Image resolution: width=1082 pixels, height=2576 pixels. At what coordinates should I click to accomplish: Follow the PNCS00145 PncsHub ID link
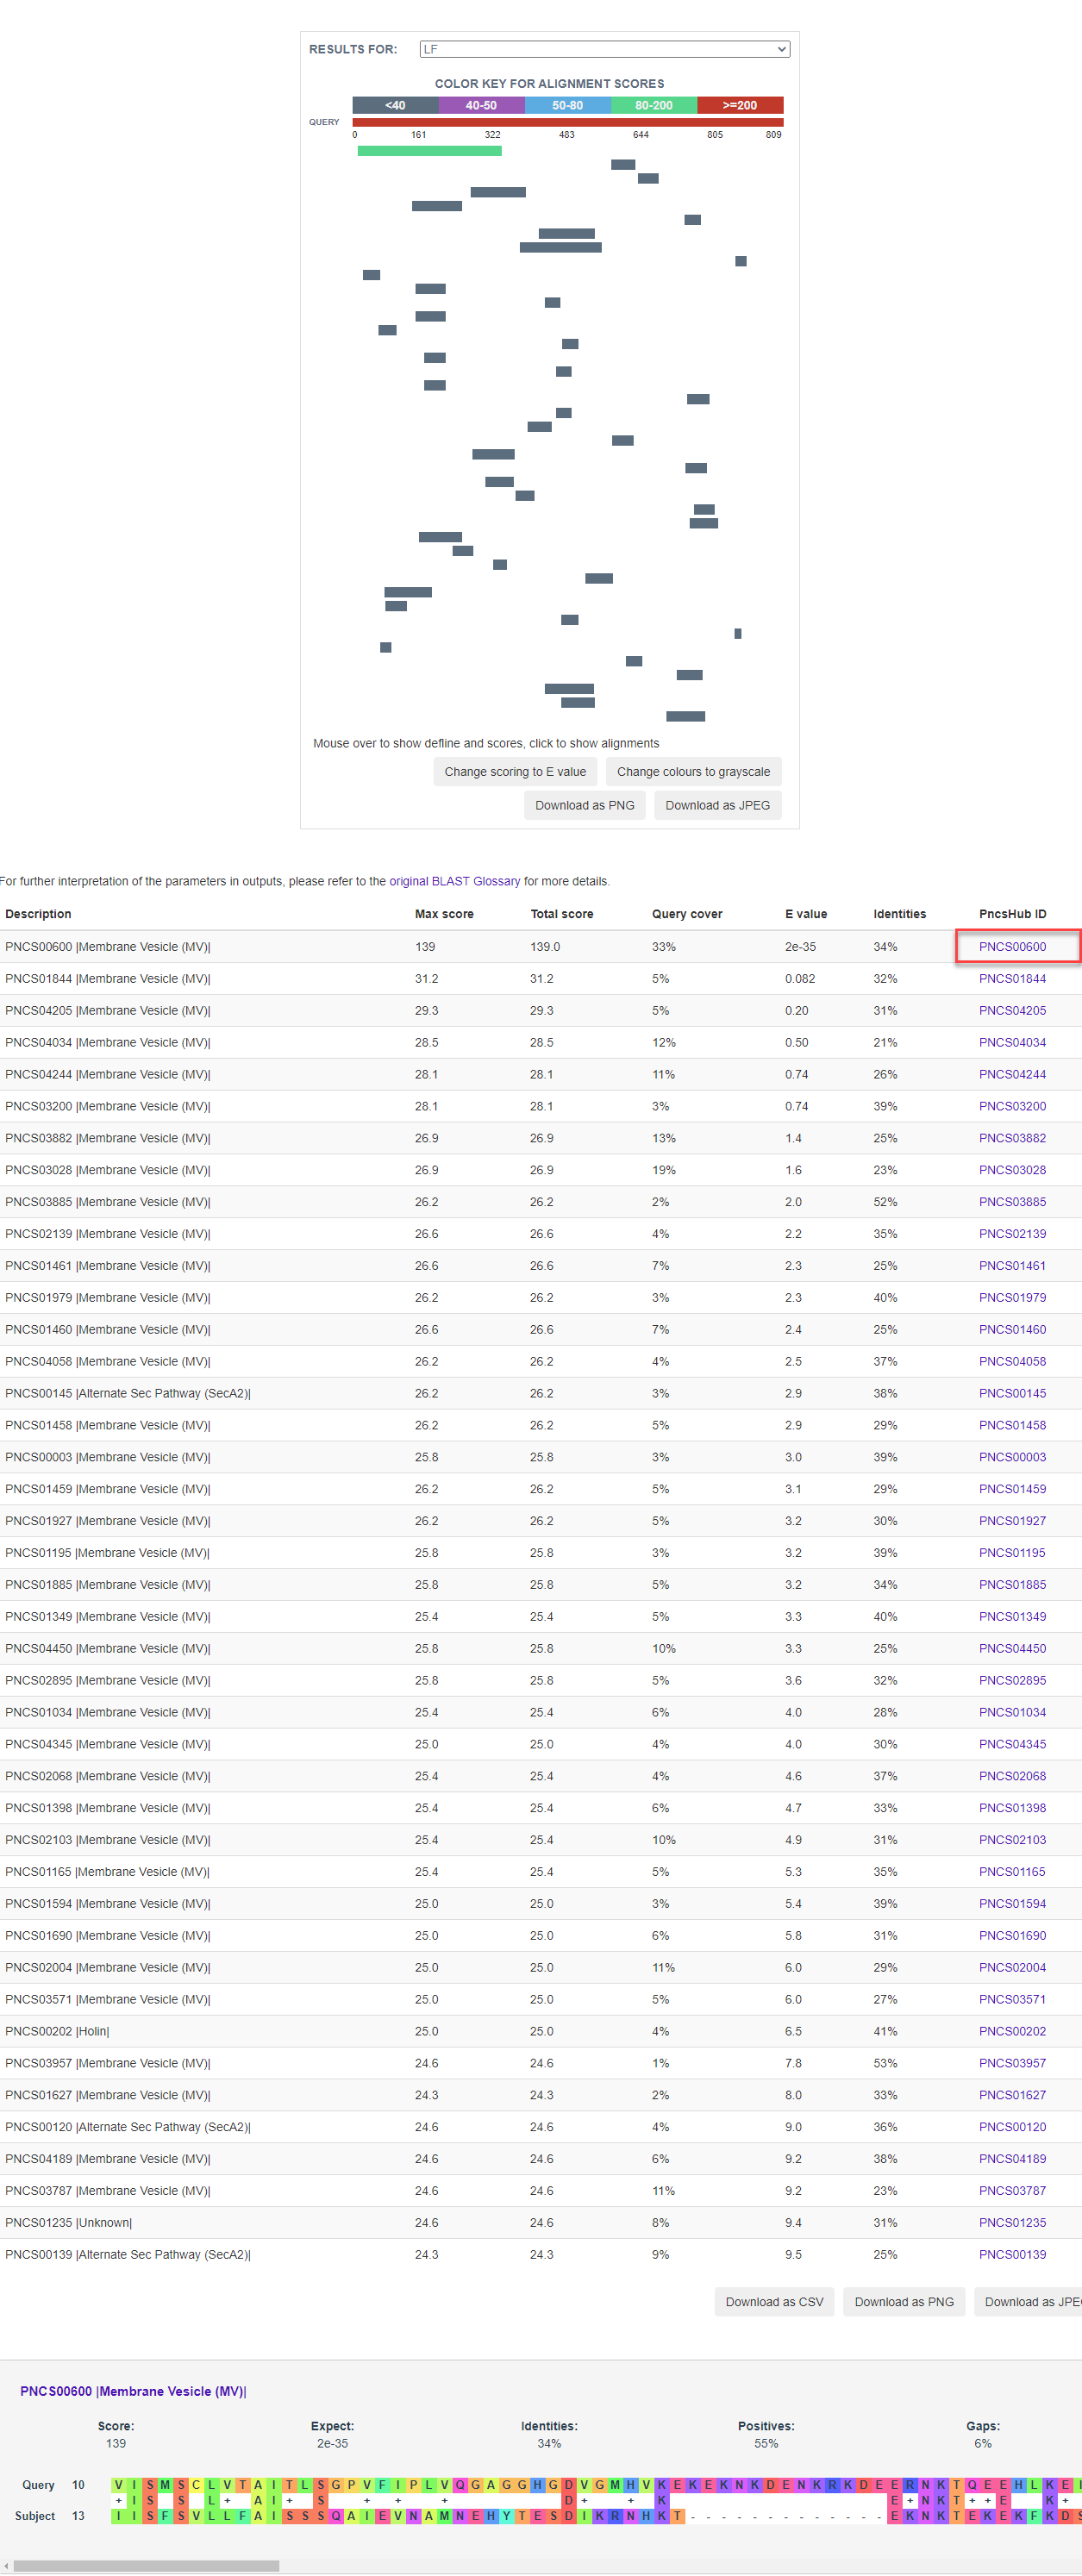coord(1012,1393)
